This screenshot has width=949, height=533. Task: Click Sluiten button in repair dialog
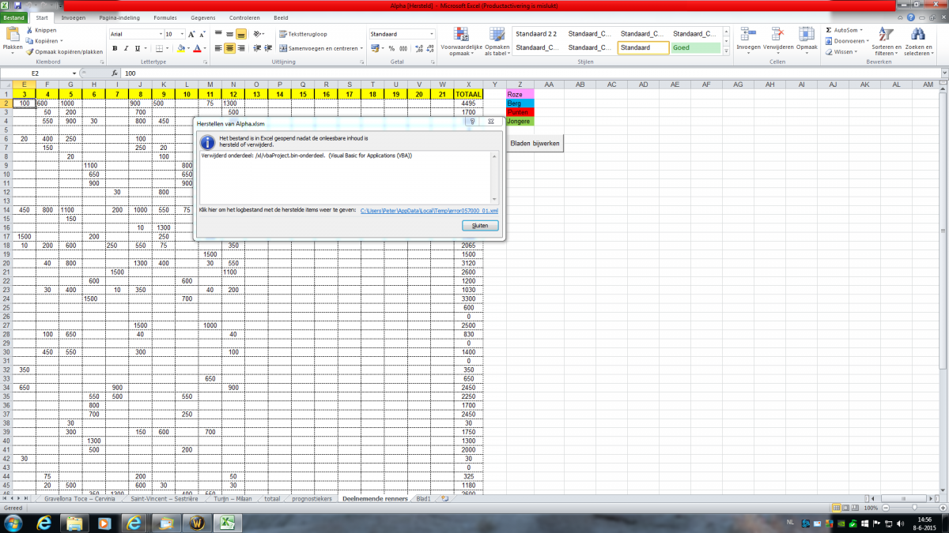(481, 225)
